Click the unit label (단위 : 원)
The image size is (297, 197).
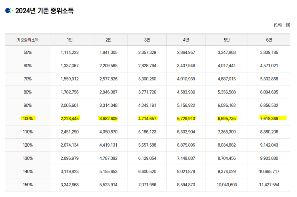click(282, 25)
